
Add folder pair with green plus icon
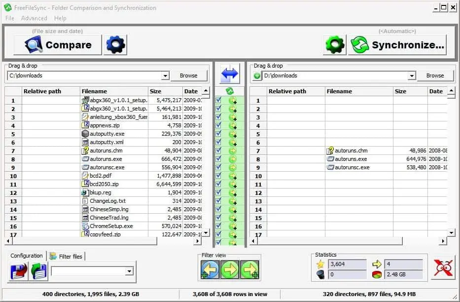pos(257,75)
